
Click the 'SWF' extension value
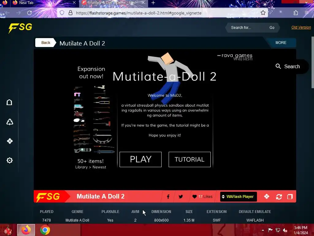[217, 220]
